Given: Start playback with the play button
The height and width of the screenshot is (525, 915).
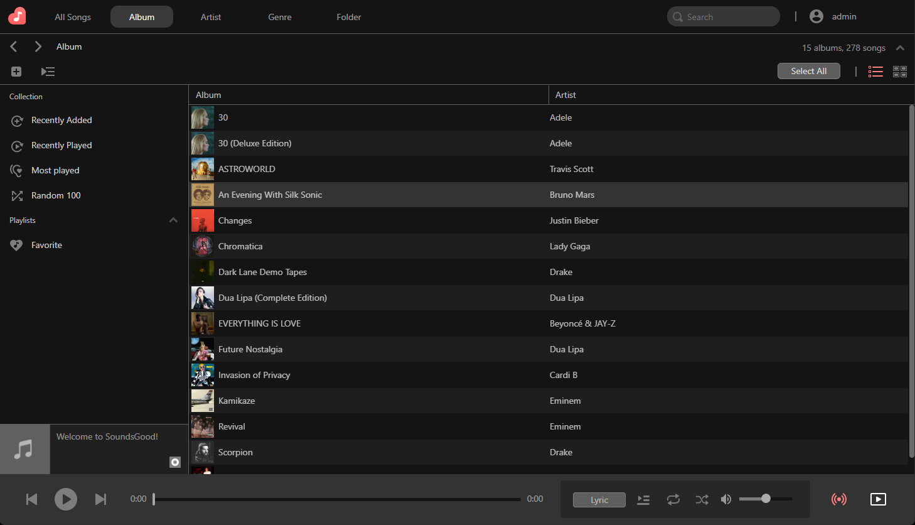Looking at the screenshot, I should coord(66,499).
